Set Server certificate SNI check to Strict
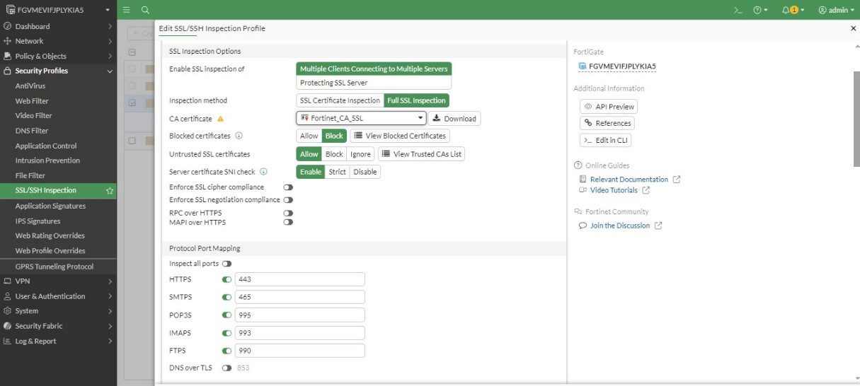The image size is (860, 386). [x=337, y=172]
